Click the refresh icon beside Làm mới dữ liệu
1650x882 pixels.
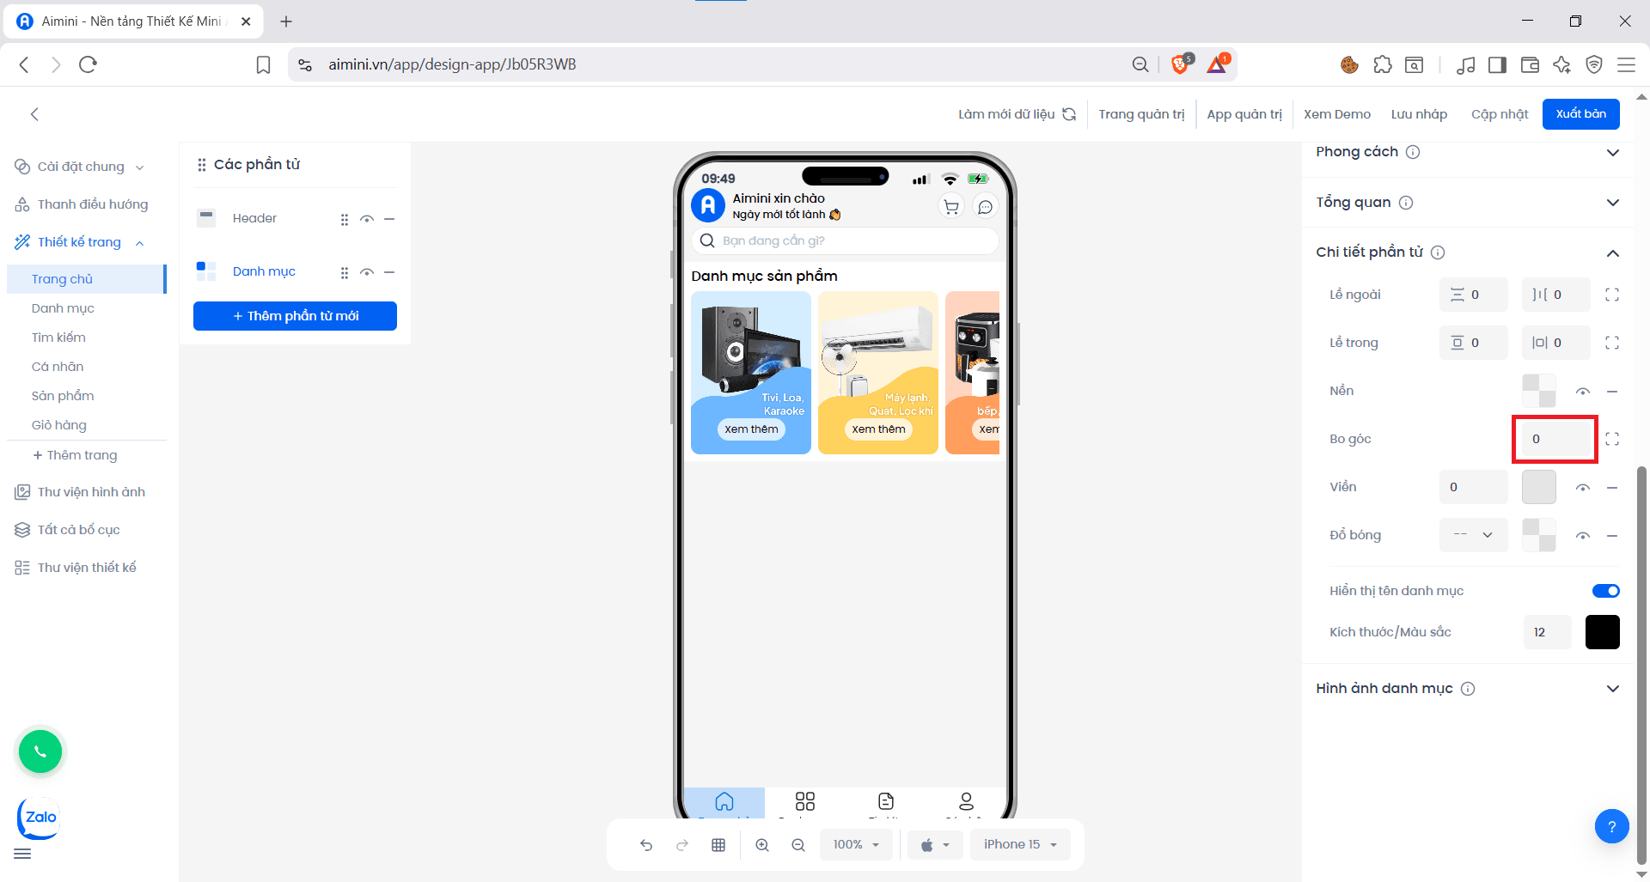[1069, 114]
